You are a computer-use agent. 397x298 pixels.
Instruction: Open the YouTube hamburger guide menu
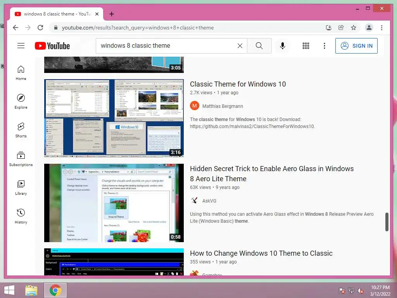[x=21, y=46]
